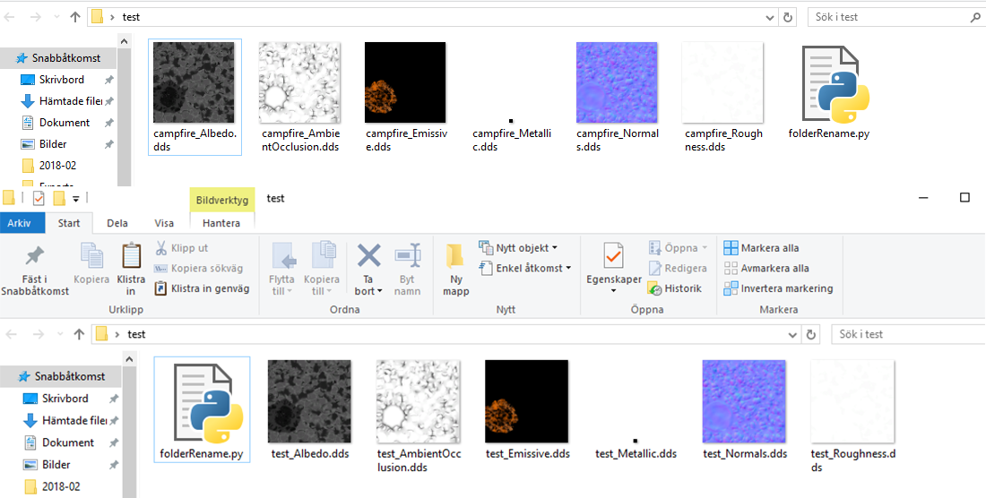Click 'Klipp ut' scissors command
This screenshot has width=986, height=498.
click(x=182, y=248)
